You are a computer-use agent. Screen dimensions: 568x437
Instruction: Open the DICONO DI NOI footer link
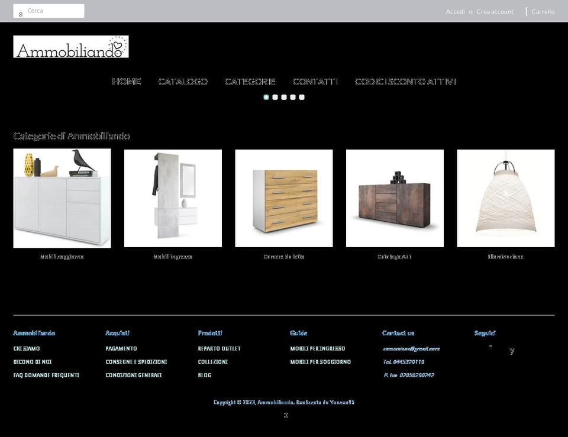click(x=33, y=362)
